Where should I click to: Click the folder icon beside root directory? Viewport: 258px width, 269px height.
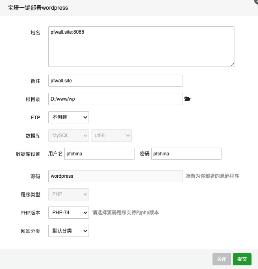click(187, 99)
